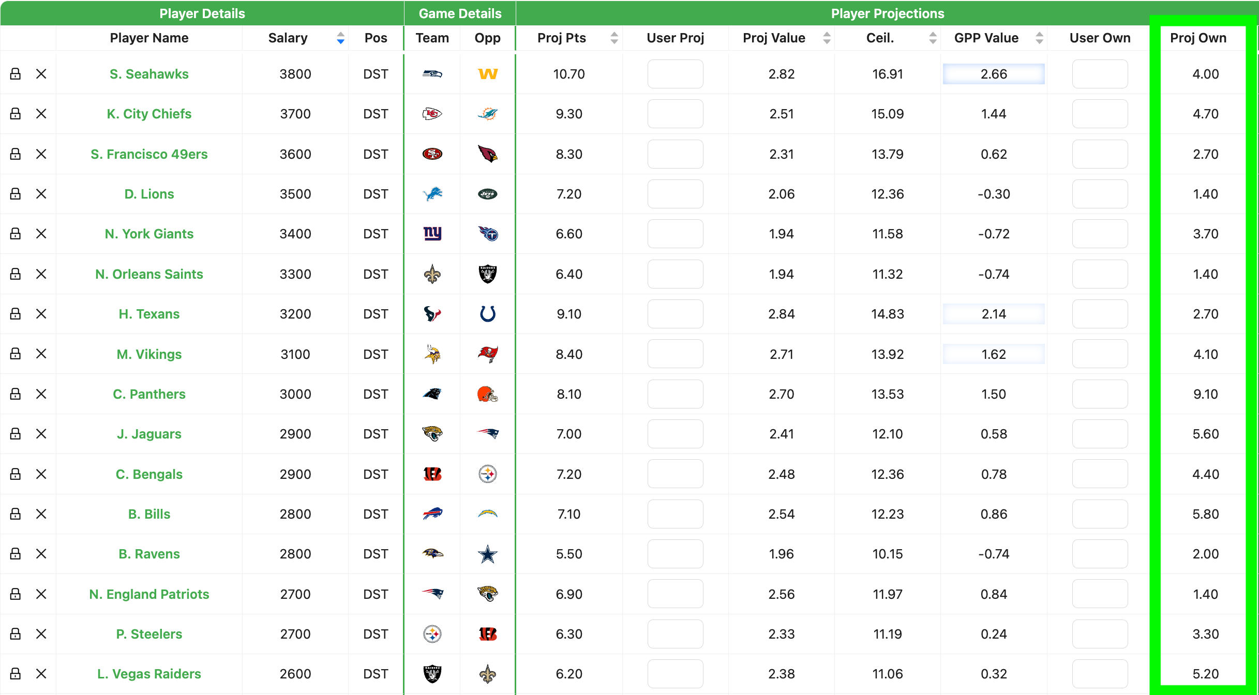Exclude S. Seahawks with the X icon
Viewport: 1259px width, 695px height.
pyautogui.click(x=41, y=74)
